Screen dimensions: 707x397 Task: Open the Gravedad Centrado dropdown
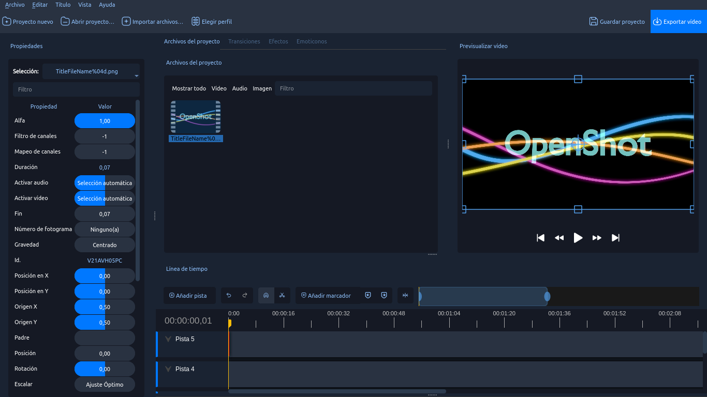[x=105, y=245]
